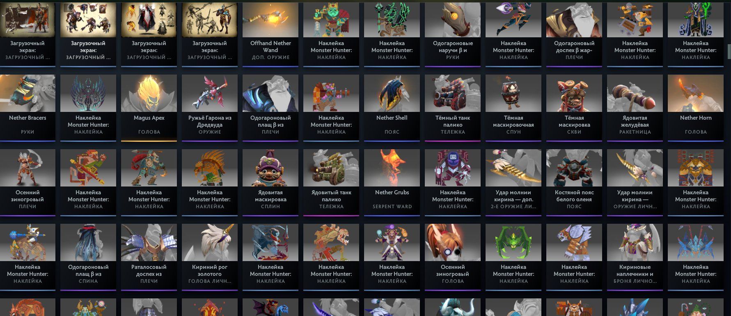Select the first Загрузочный экран item
The height and width of the screenshot is (316, 731).
coord(27,33)
